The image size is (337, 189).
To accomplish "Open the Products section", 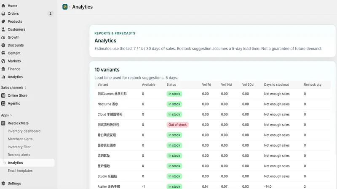I will coord(15,21).
